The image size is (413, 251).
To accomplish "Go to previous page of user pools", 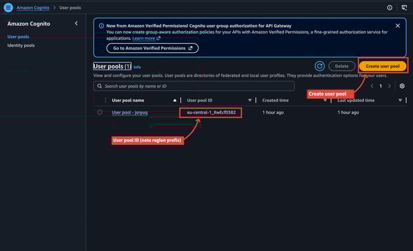I will click(372, 86).
